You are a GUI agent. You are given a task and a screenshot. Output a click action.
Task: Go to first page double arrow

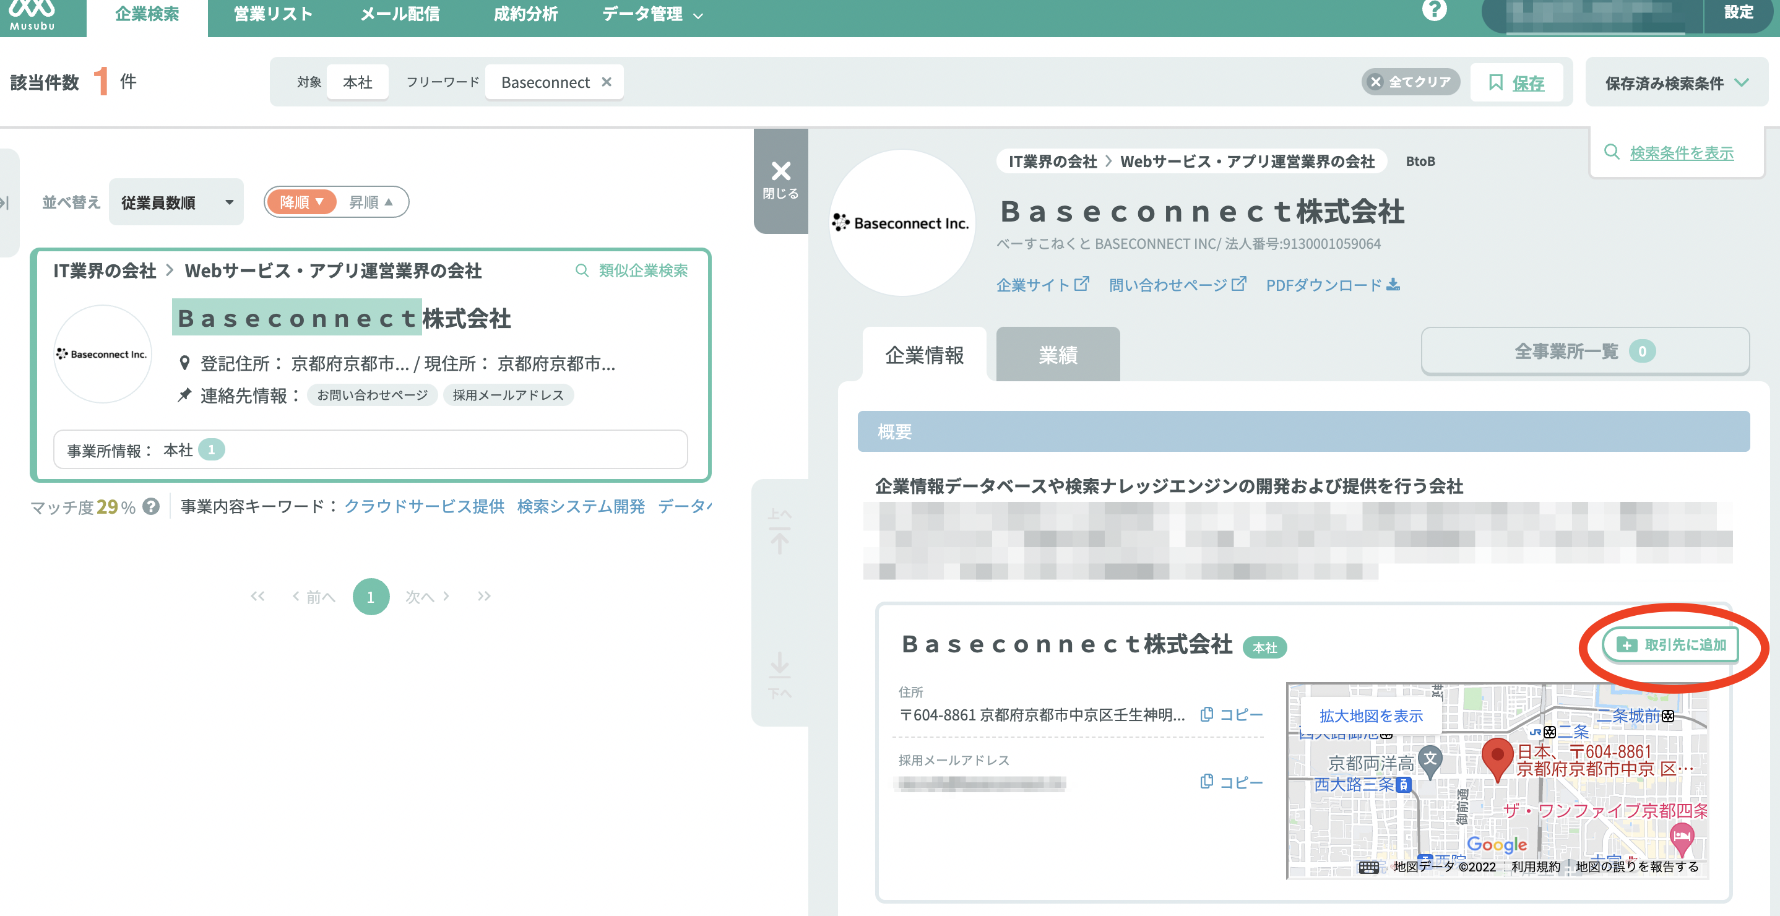(257, 596)
